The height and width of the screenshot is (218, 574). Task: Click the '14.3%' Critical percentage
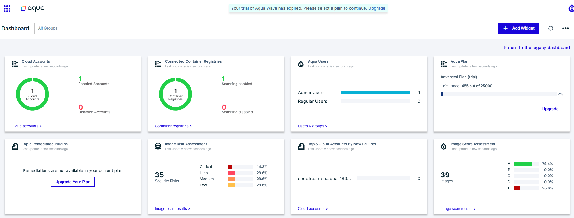(262, 167)
